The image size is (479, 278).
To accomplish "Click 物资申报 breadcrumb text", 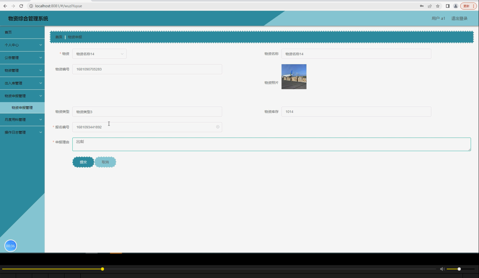I will tap(75, 37).
